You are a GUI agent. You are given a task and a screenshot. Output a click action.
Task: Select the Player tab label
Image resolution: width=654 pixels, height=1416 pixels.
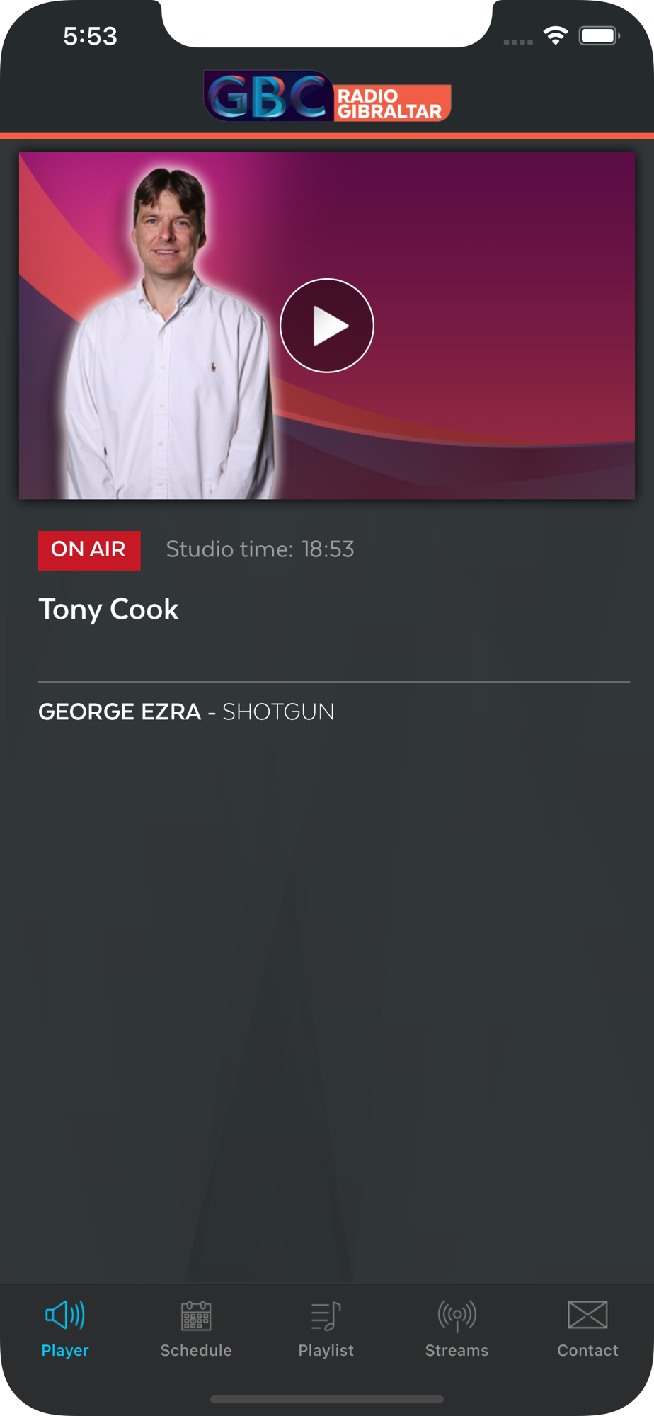[65, 1350]
